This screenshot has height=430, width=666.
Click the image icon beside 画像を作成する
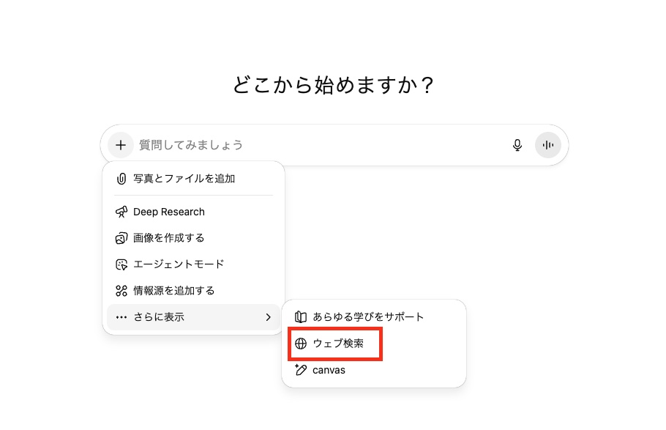point(121,238)
